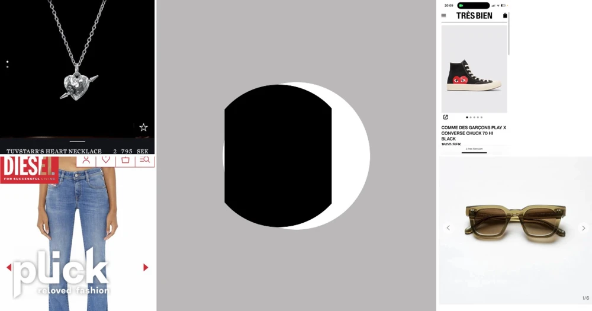Click the Diesel red logo
Viewport: 592px width, 311px height.
click(x=28, y=168)
